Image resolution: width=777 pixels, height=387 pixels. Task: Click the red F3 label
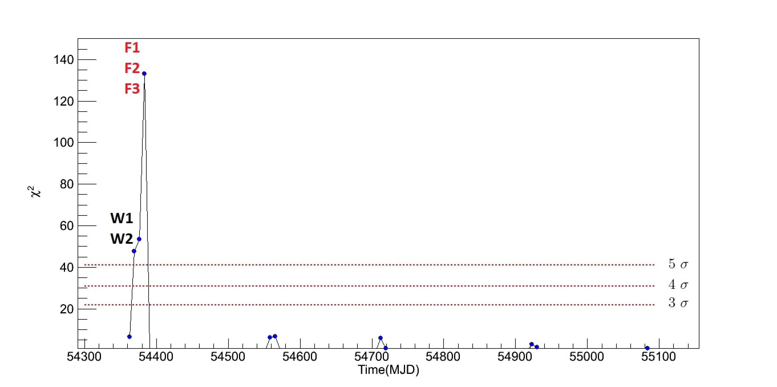132,89
